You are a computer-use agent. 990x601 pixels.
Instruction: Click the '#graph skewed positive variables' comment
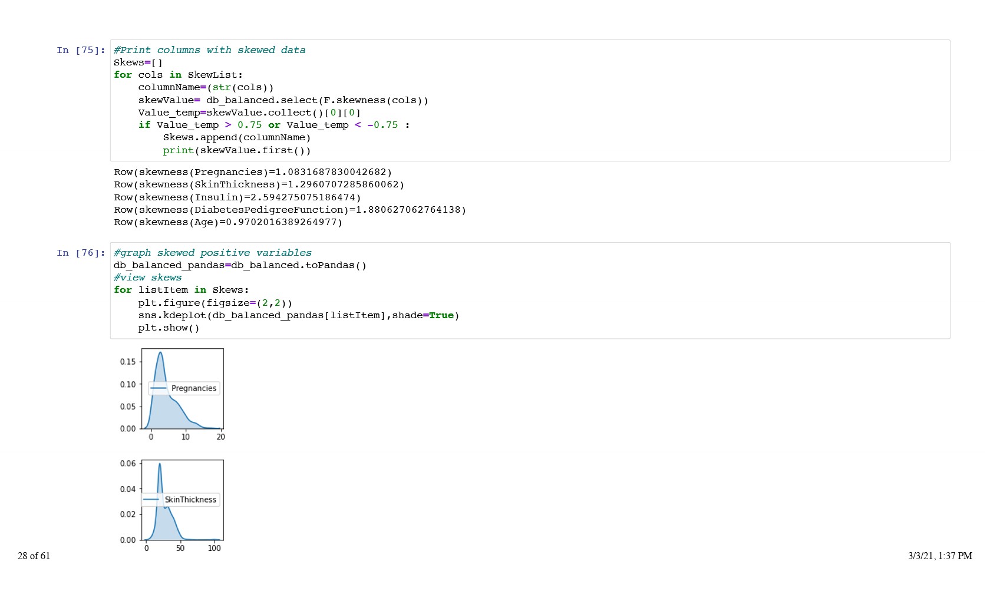212,253
